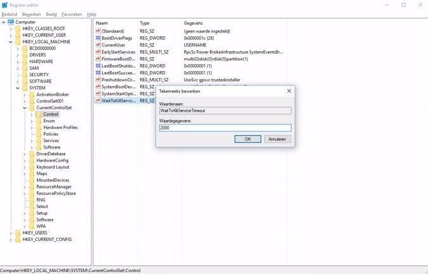Select the SECURITY key

39,75
